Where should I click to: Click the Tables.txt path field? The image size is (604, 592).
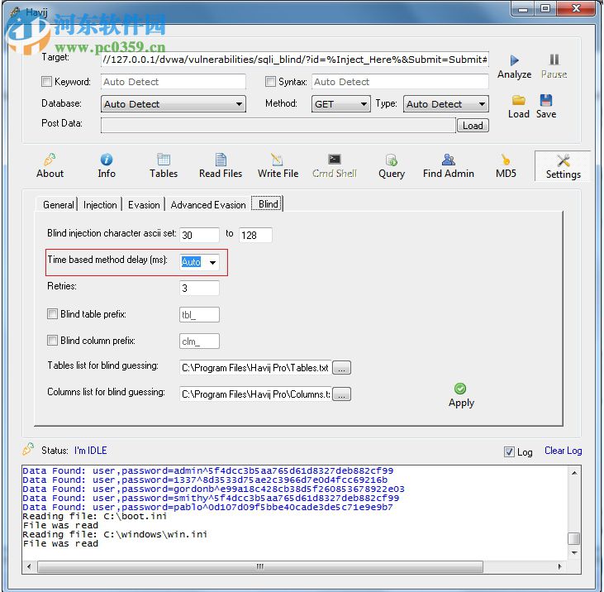[255, 368]
